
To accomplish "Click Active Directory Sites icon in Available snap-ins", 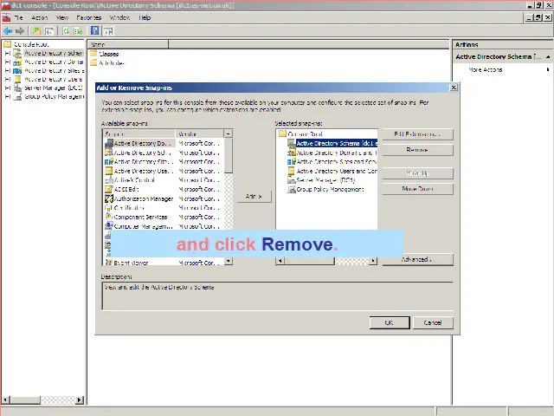I will (109, 162).
